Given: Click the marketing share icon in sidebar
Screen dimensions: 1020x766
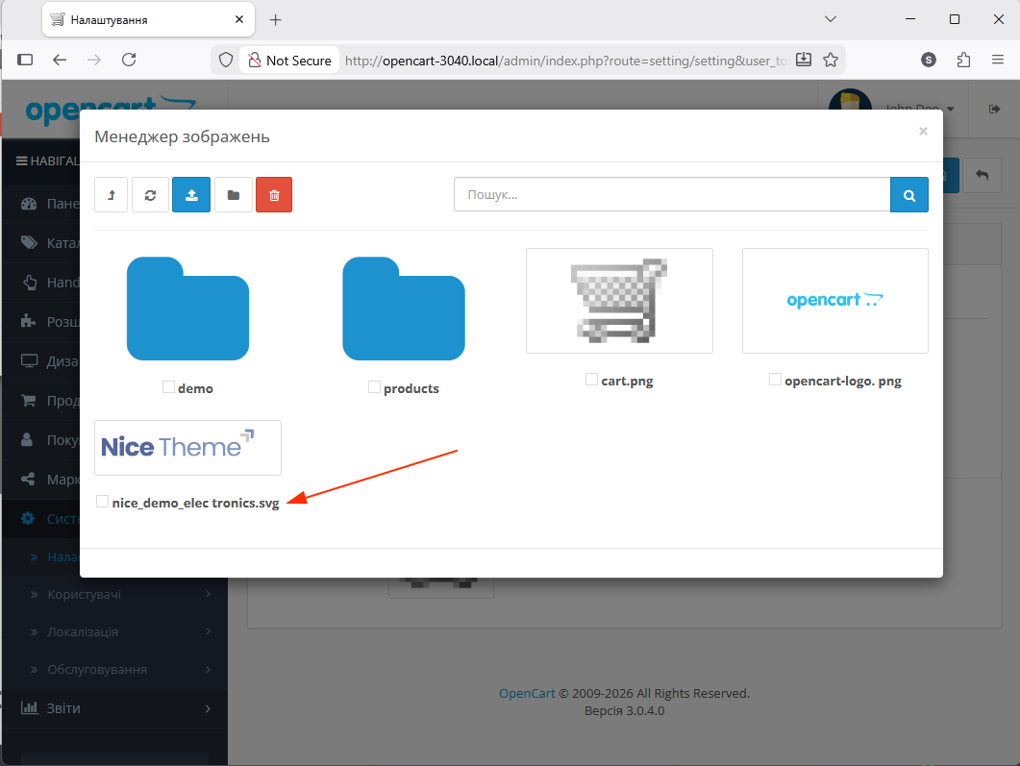Looking at the screenshot, I should [x=28, y=480].
